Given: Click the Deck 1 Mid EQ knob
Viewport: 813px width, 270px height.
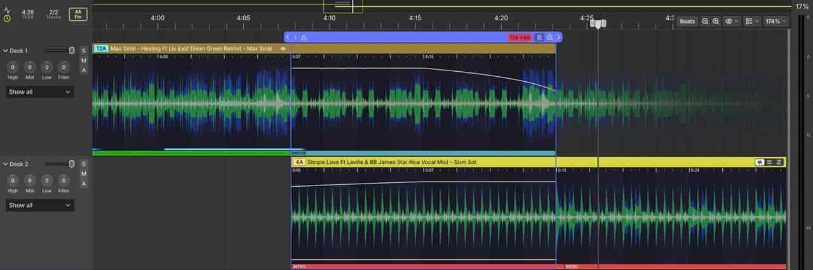Looking at the screenshot, I should click(30, 67).
